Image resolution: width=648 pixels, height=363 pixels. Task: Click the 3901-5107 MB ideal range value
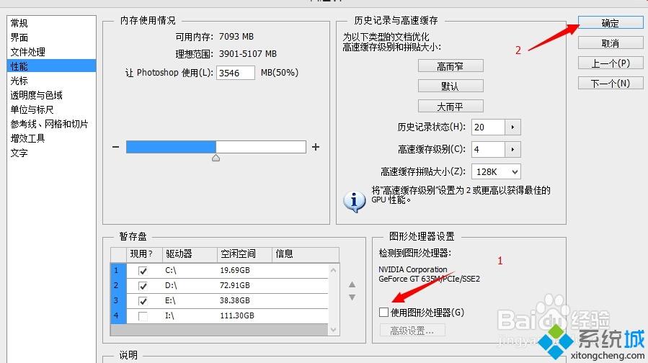247,54
